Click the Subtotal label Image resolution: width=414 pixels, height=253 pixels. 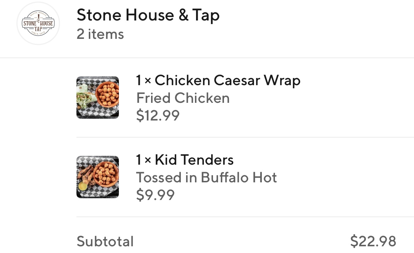105,242
